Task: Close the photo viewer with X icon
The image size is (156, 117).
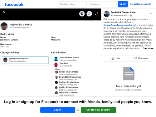Action: 4,12
